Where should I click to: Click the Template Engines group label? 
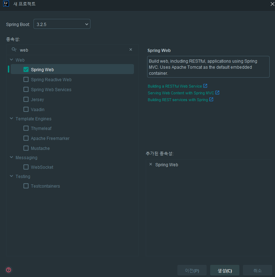[x=33, y=119]
